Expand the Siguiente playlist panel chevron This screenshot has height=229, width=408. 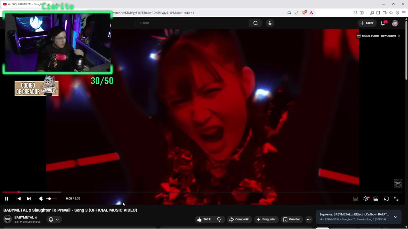click(396, 217)
